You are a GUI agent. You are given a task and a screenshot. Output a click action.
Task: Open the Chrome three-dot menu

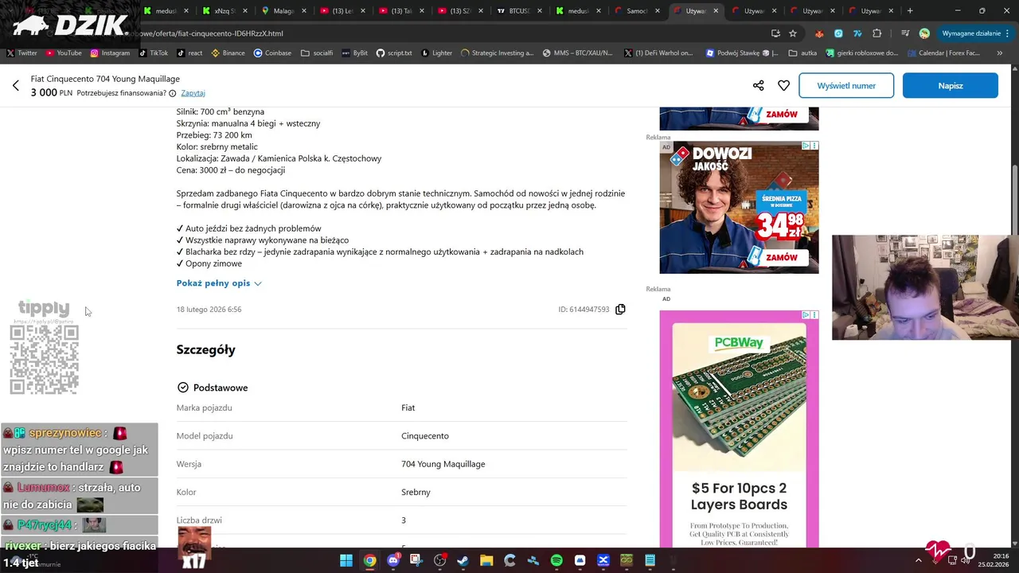click(x=1009, y=33)
